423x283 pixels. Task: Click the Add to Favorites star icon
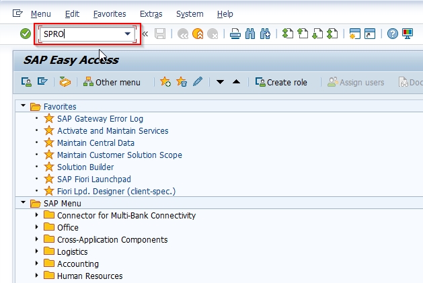coord(165,82)
